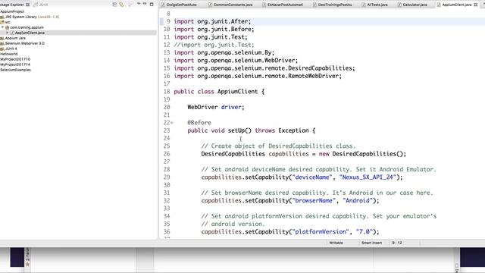Click com.training.appium package icon

tap(7, 27)
